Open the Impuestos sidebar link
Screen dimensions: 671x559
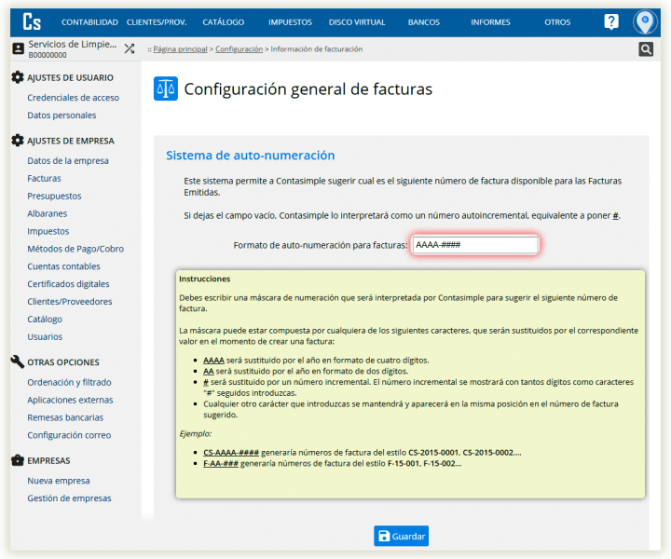click(x=48, y=231)
